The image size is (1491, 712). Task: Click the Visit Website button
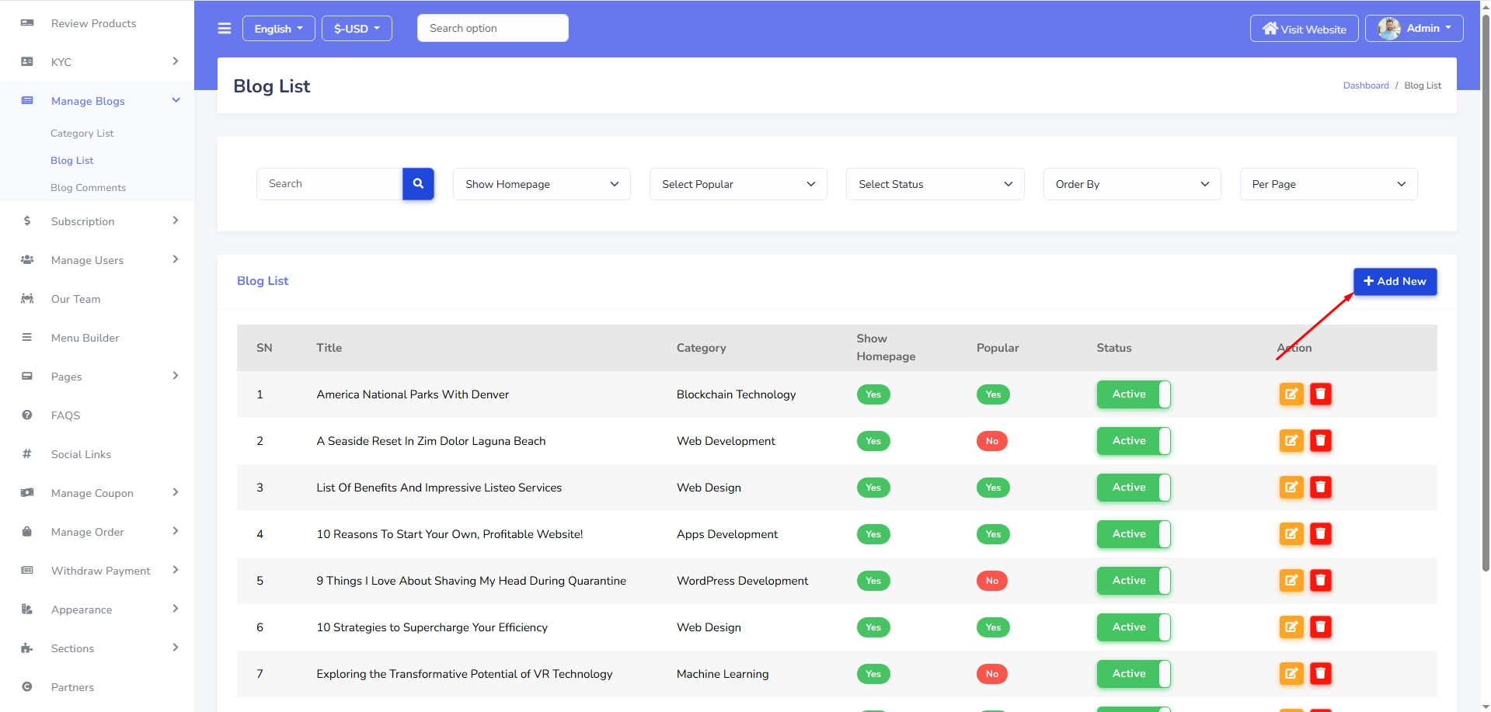click(x=1304, y=29)
